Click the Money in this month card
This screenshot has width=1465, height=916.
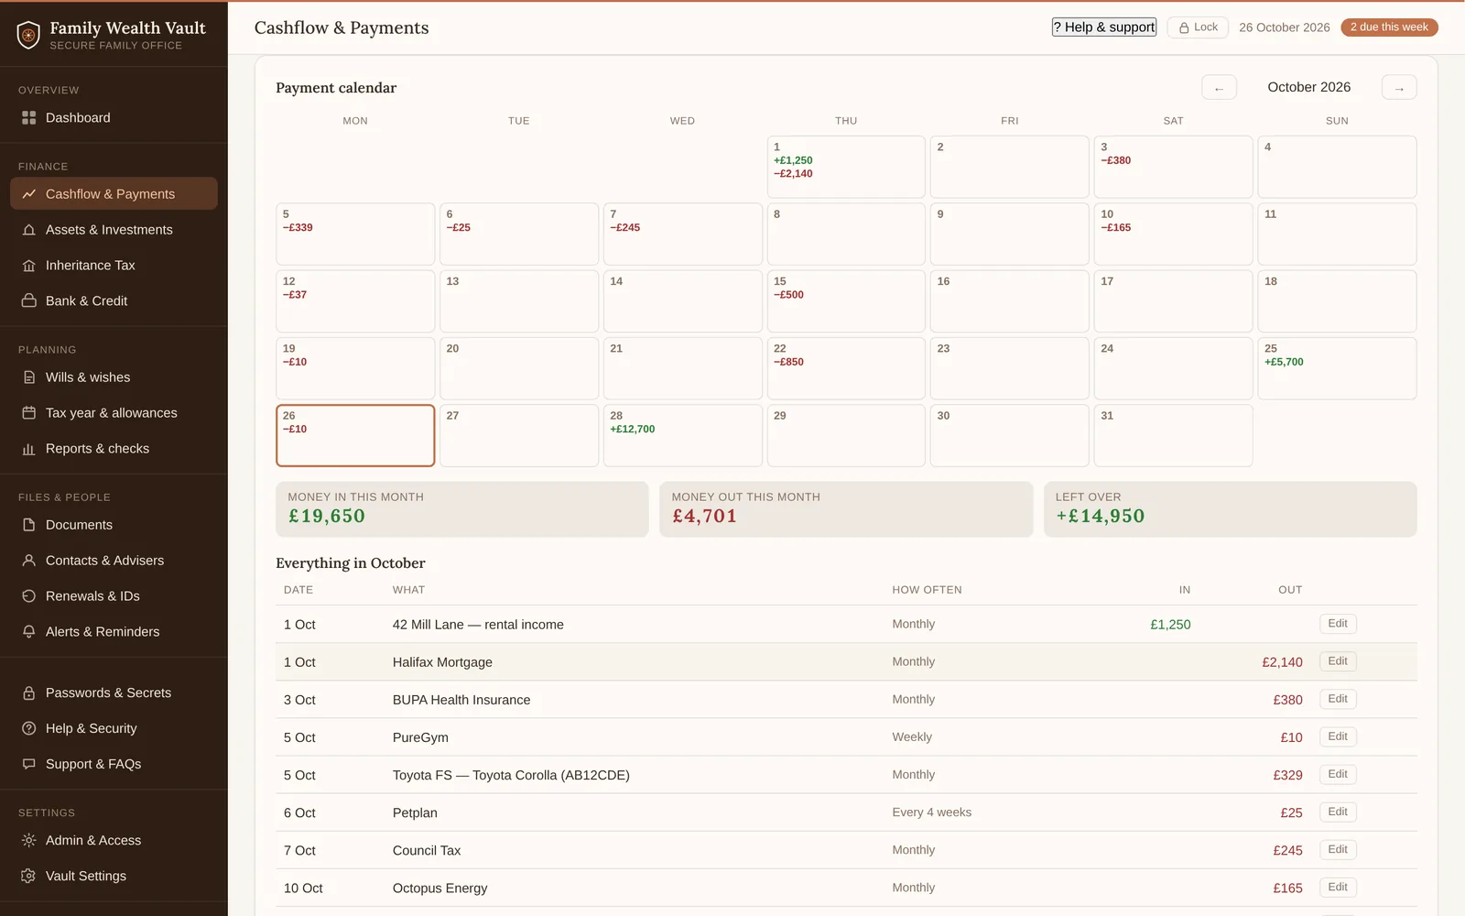[462, 509]
